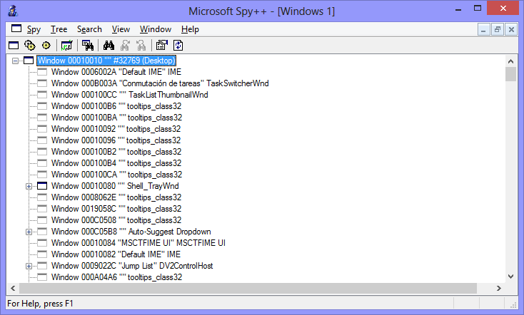The width and height of the screenshot is (524, 315).
Task: Select the Window 00010010 Desktop row
Action: (x=106, y=61)
